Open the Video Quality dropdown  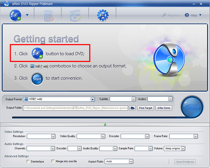coord(91,136)
